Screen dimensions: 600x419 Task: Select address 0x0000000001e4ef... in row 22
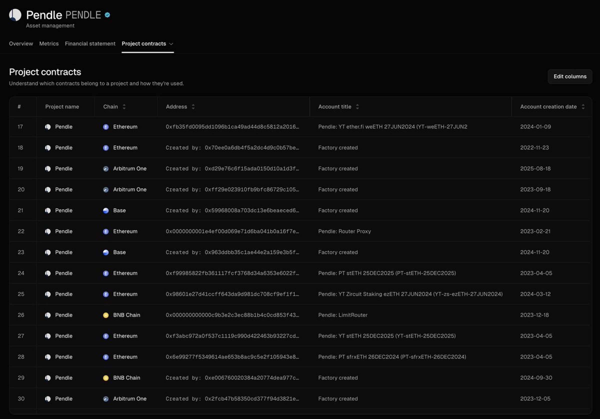click(x=232, y=231)
